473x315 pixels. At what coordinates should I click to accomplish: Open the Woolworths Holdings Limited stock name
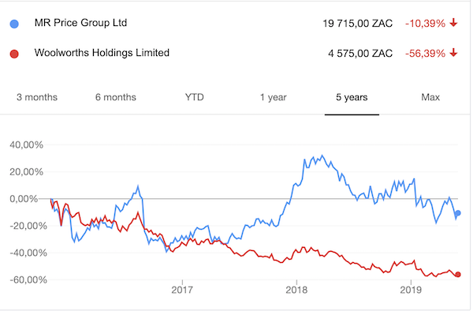click(102, 53)
